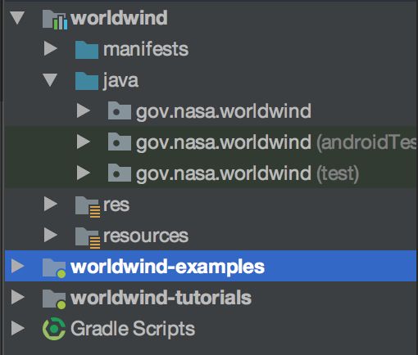Screen dimensions: 418x355
Task: Expand the worldwind-examples module arrow
Action: [x=18, y=266]
